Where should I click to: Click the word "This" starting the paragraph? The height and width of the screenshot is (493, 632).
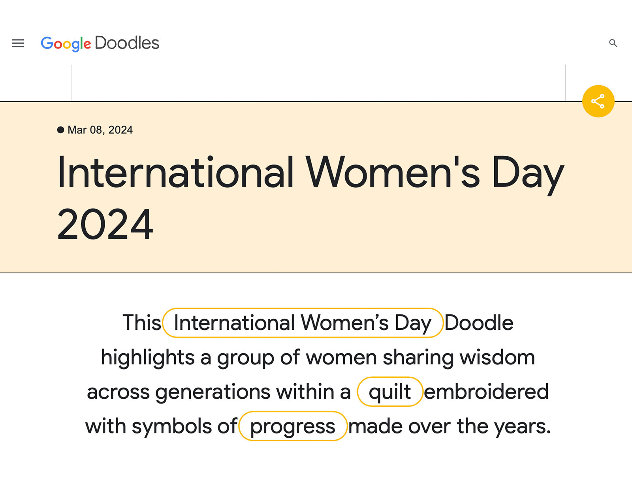[142, 323]
